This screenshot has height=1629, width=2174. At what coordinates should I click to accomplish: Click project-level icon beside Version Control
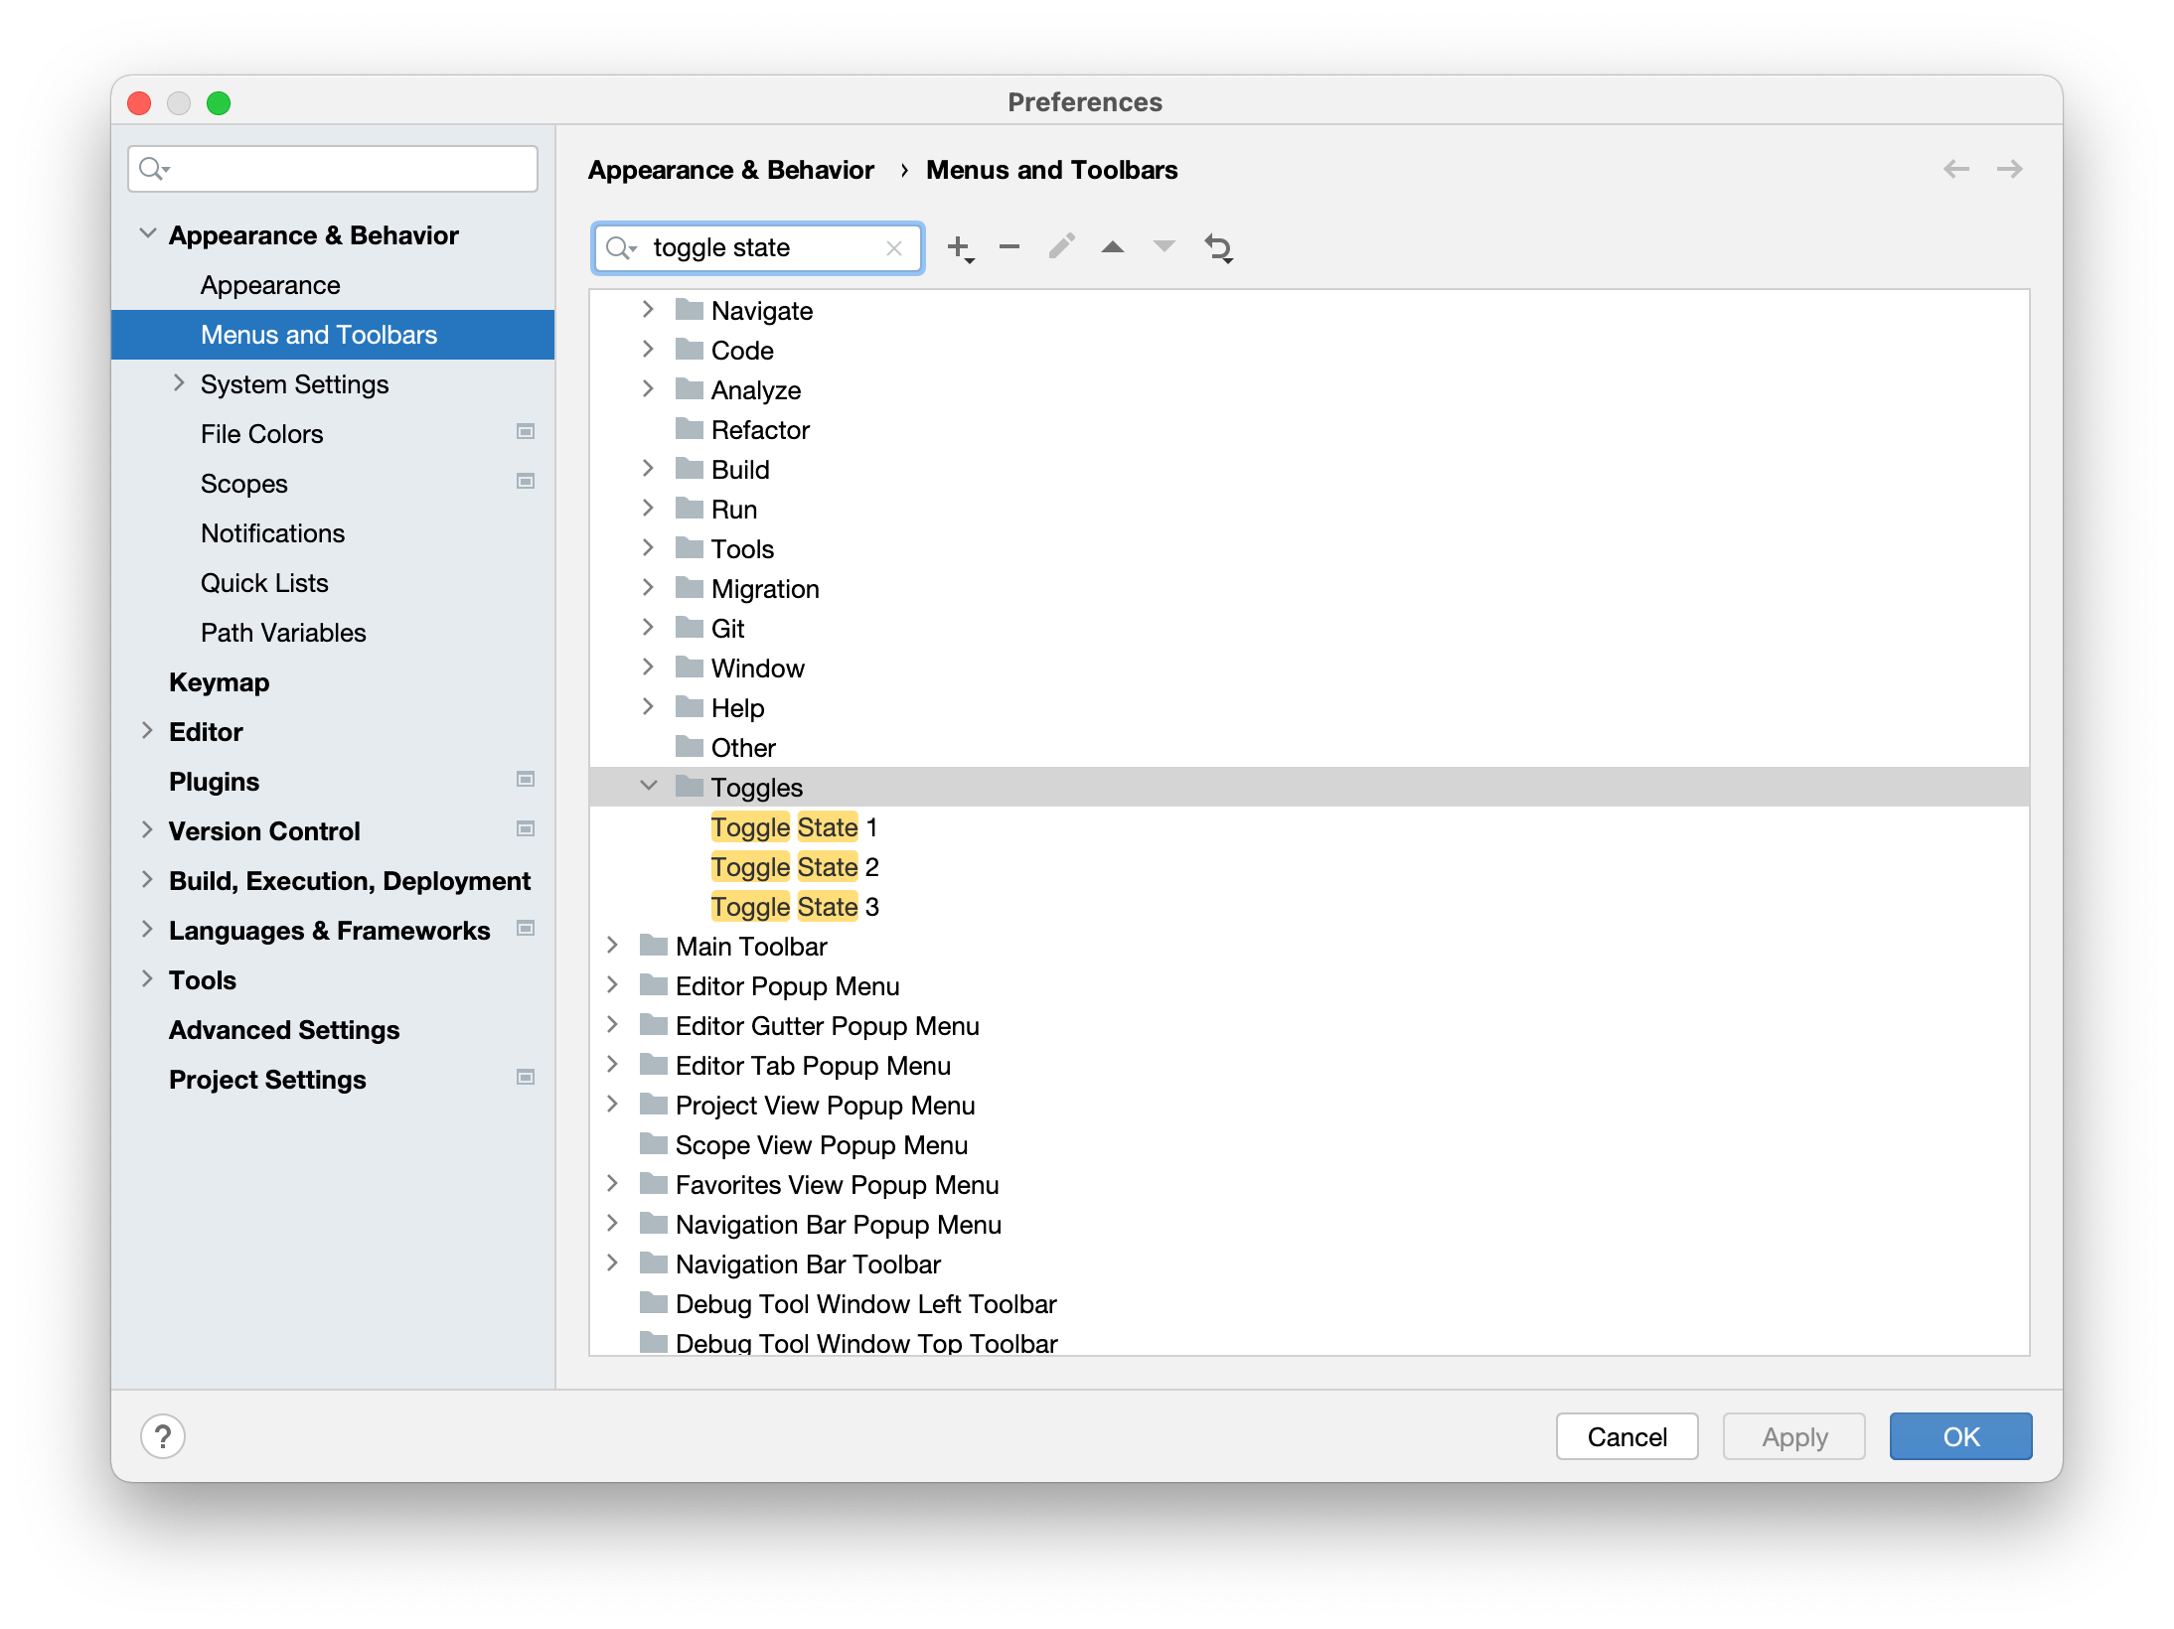pos(526,828)
